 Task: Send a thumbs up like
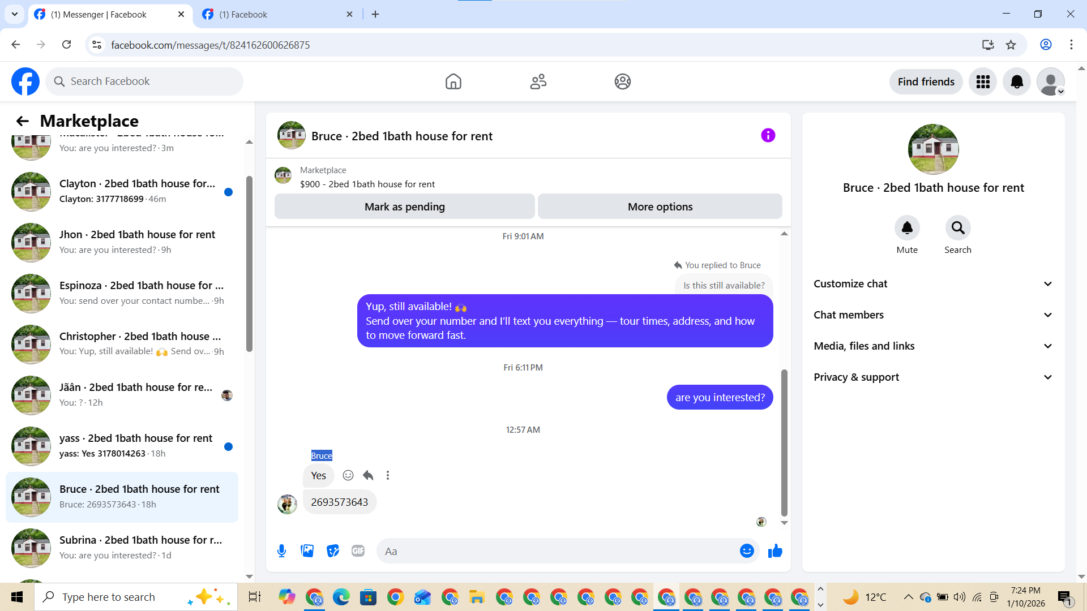[775, 551]
